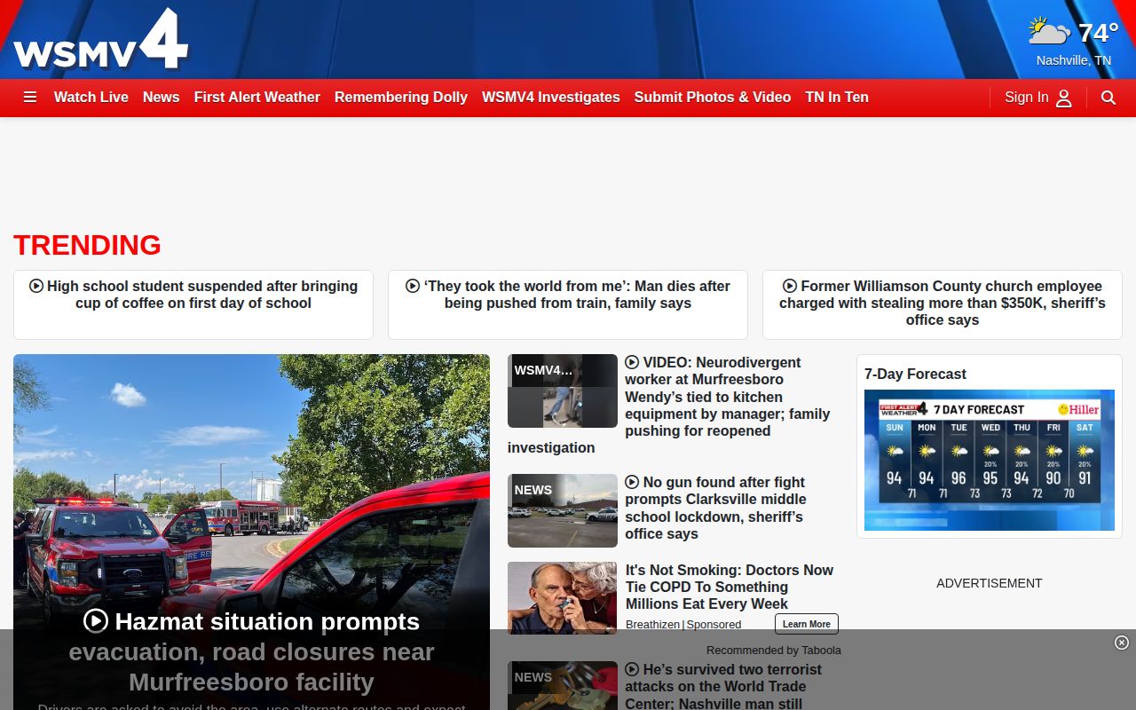1136x710 pixels.
Task: Select Remembering Dolly in navigation
Action: (401, 98)
